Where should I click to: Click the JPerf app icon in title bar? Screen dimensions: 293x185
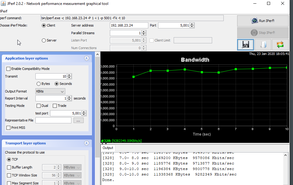[x=3, y=3]
